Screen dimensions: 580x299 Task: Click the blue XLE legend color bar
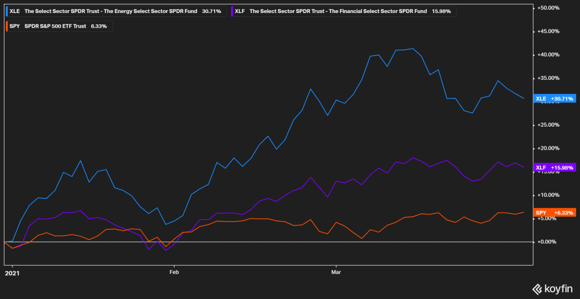coord(6,11)
